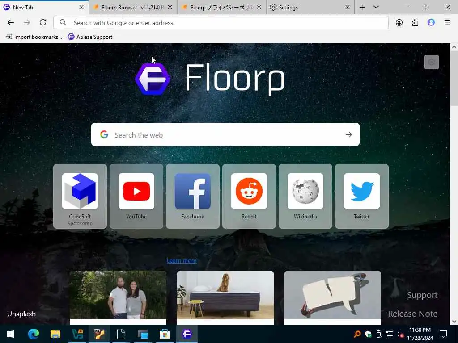
Task: Click the muted volume tray icon
Action: click(x=400, y=334)
